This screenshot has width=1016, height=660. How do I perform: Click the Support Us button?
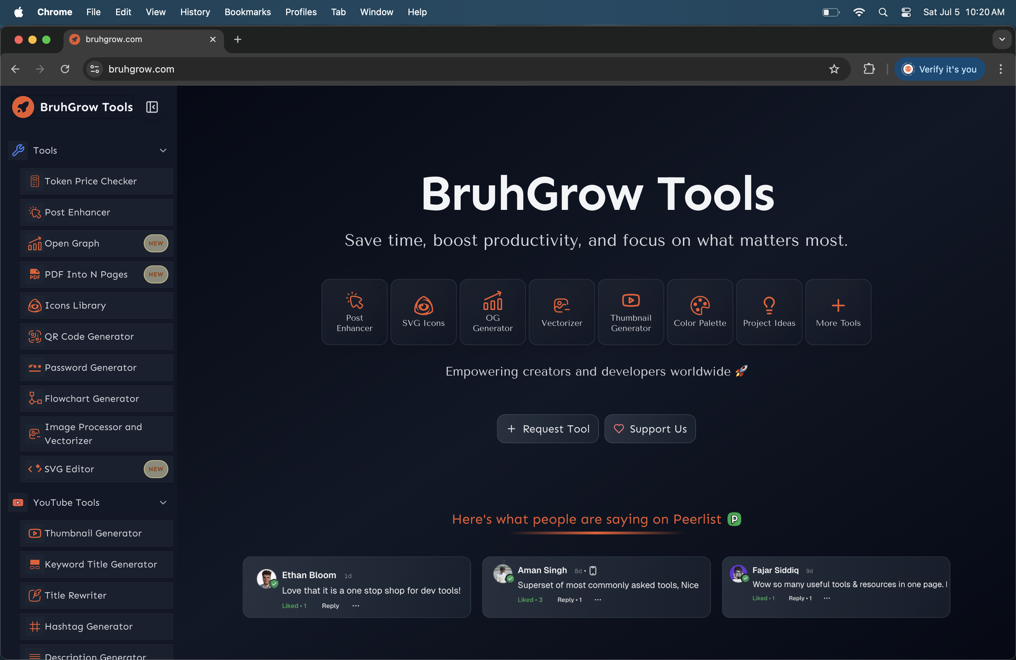pyautogui.click(x=650, y=428)
